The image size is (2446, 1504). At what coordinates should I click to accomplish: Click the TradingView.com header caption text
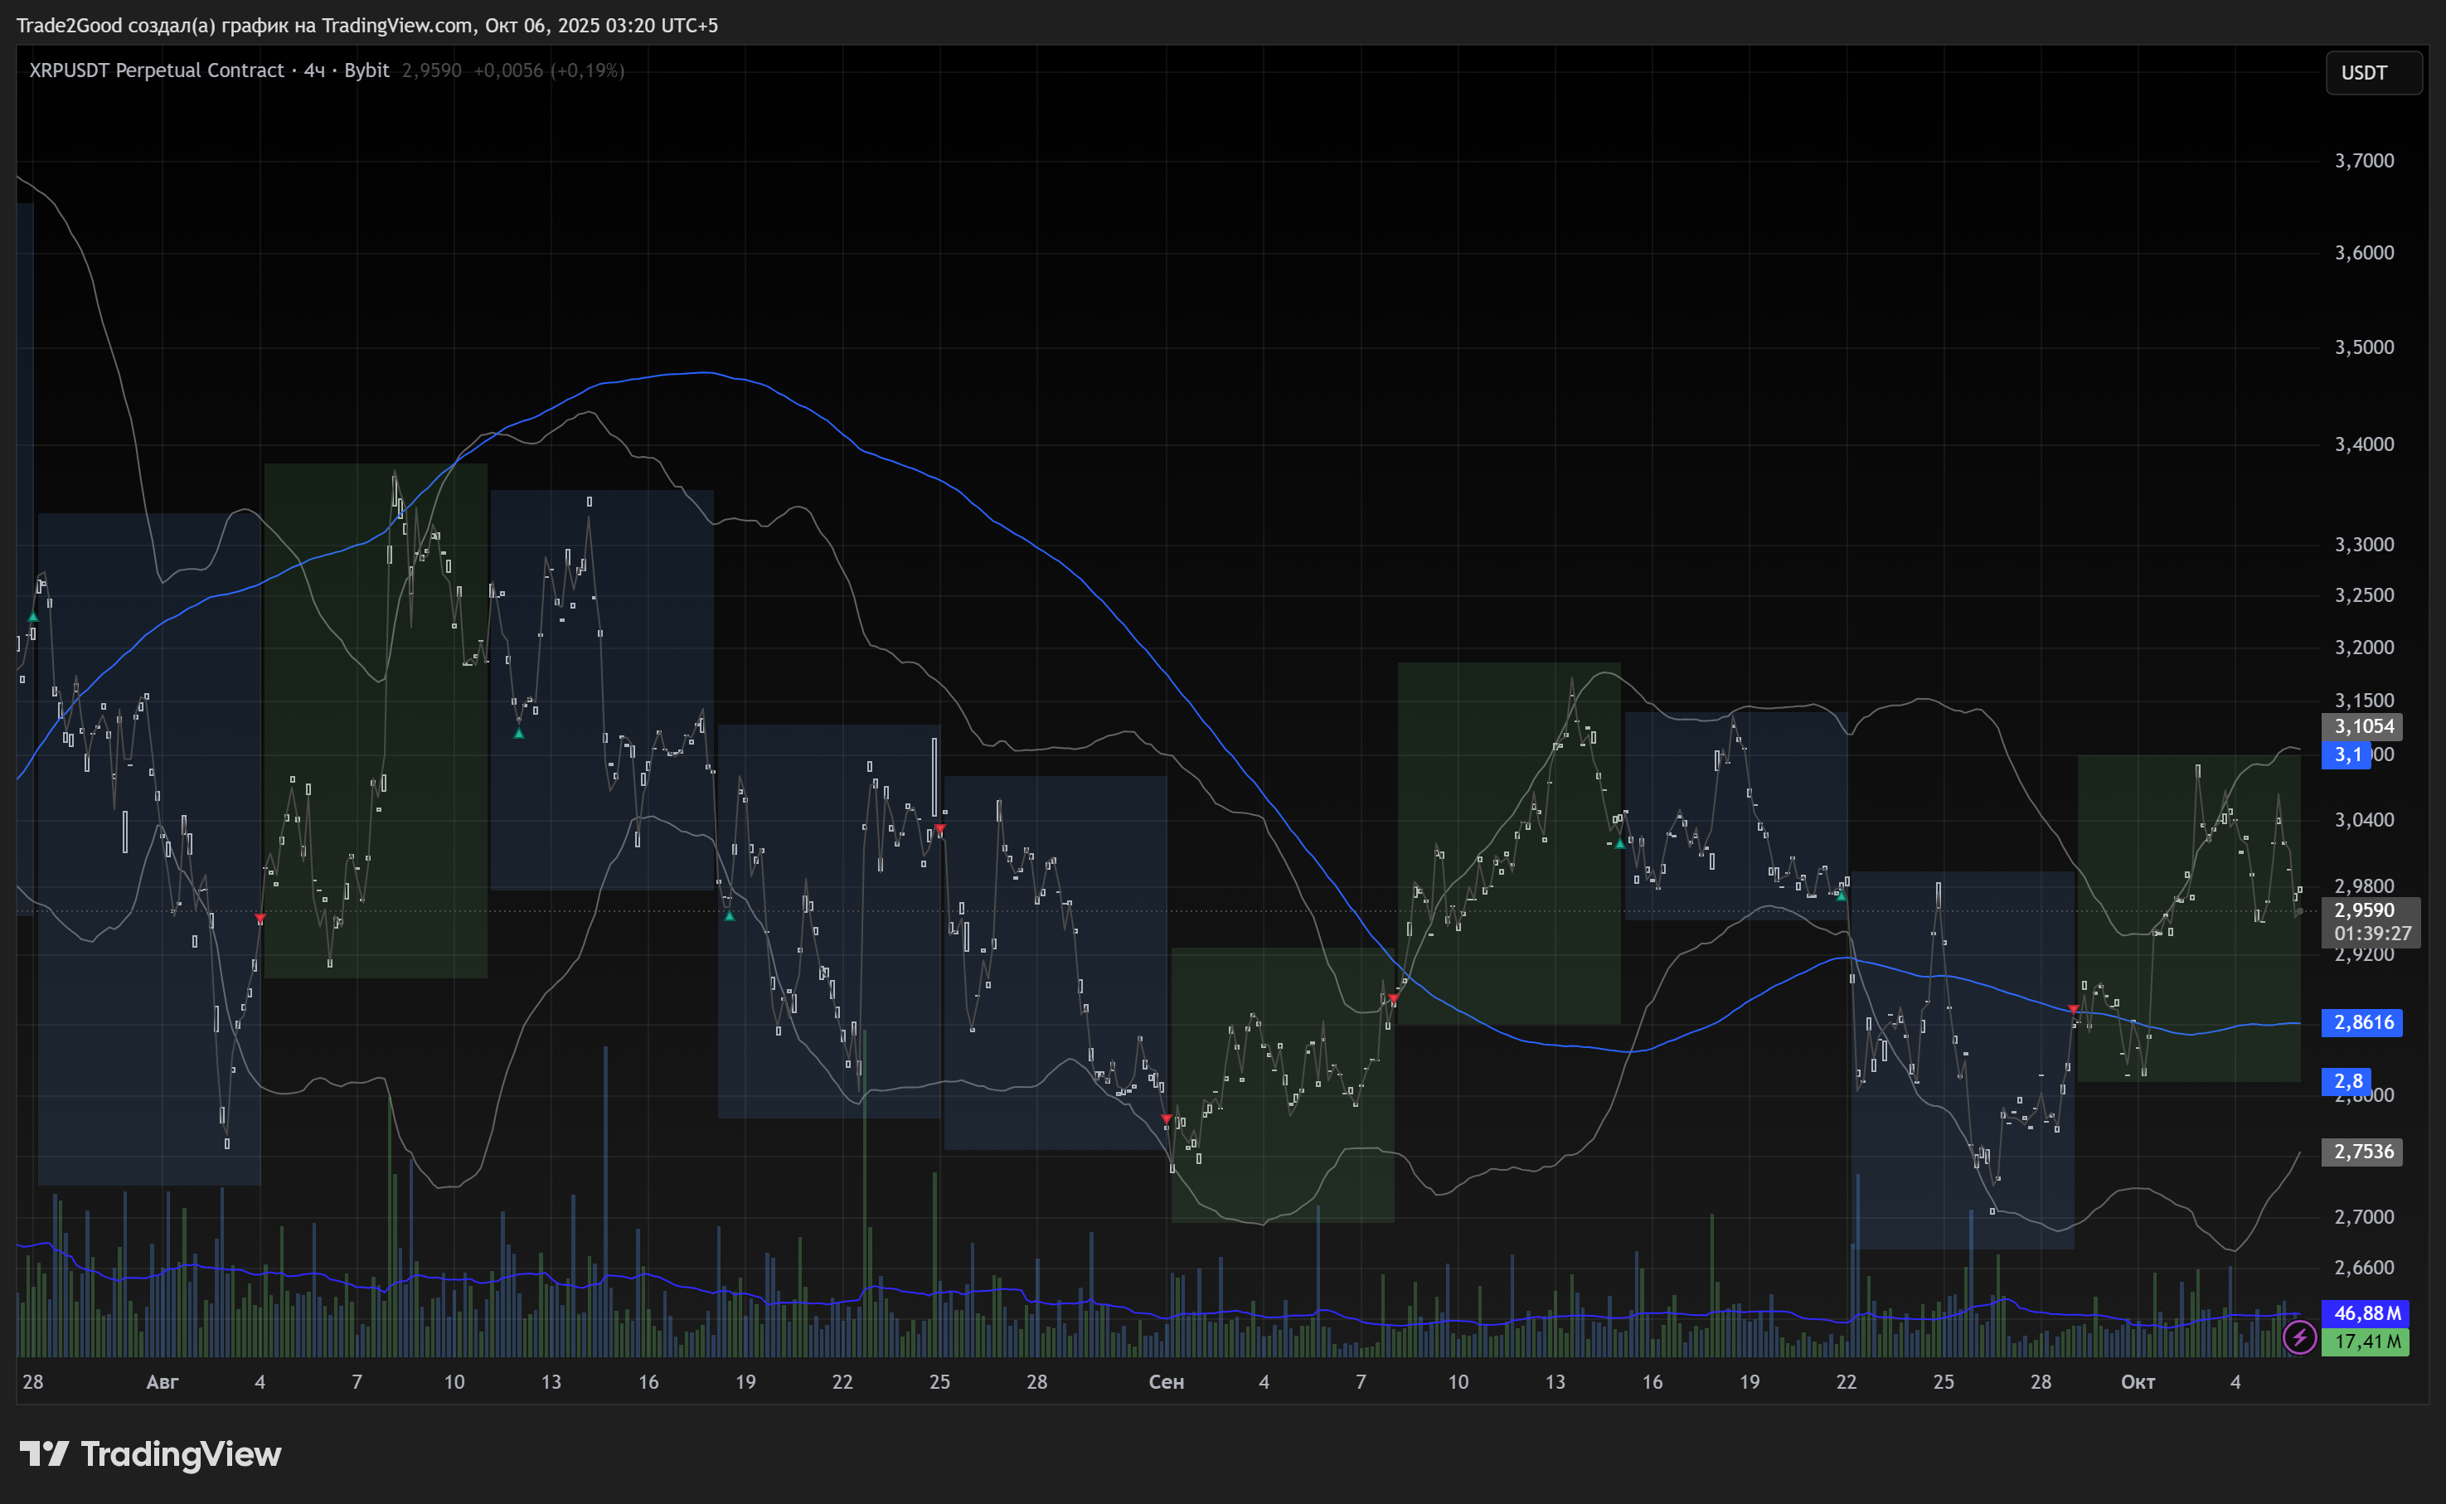366,25
